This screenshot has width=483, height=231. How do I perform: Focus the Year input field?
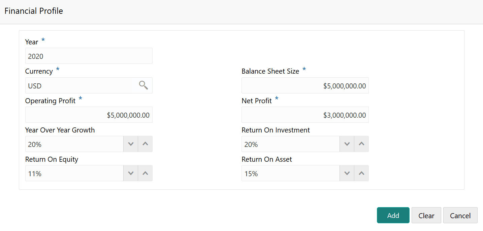(89, 56)
